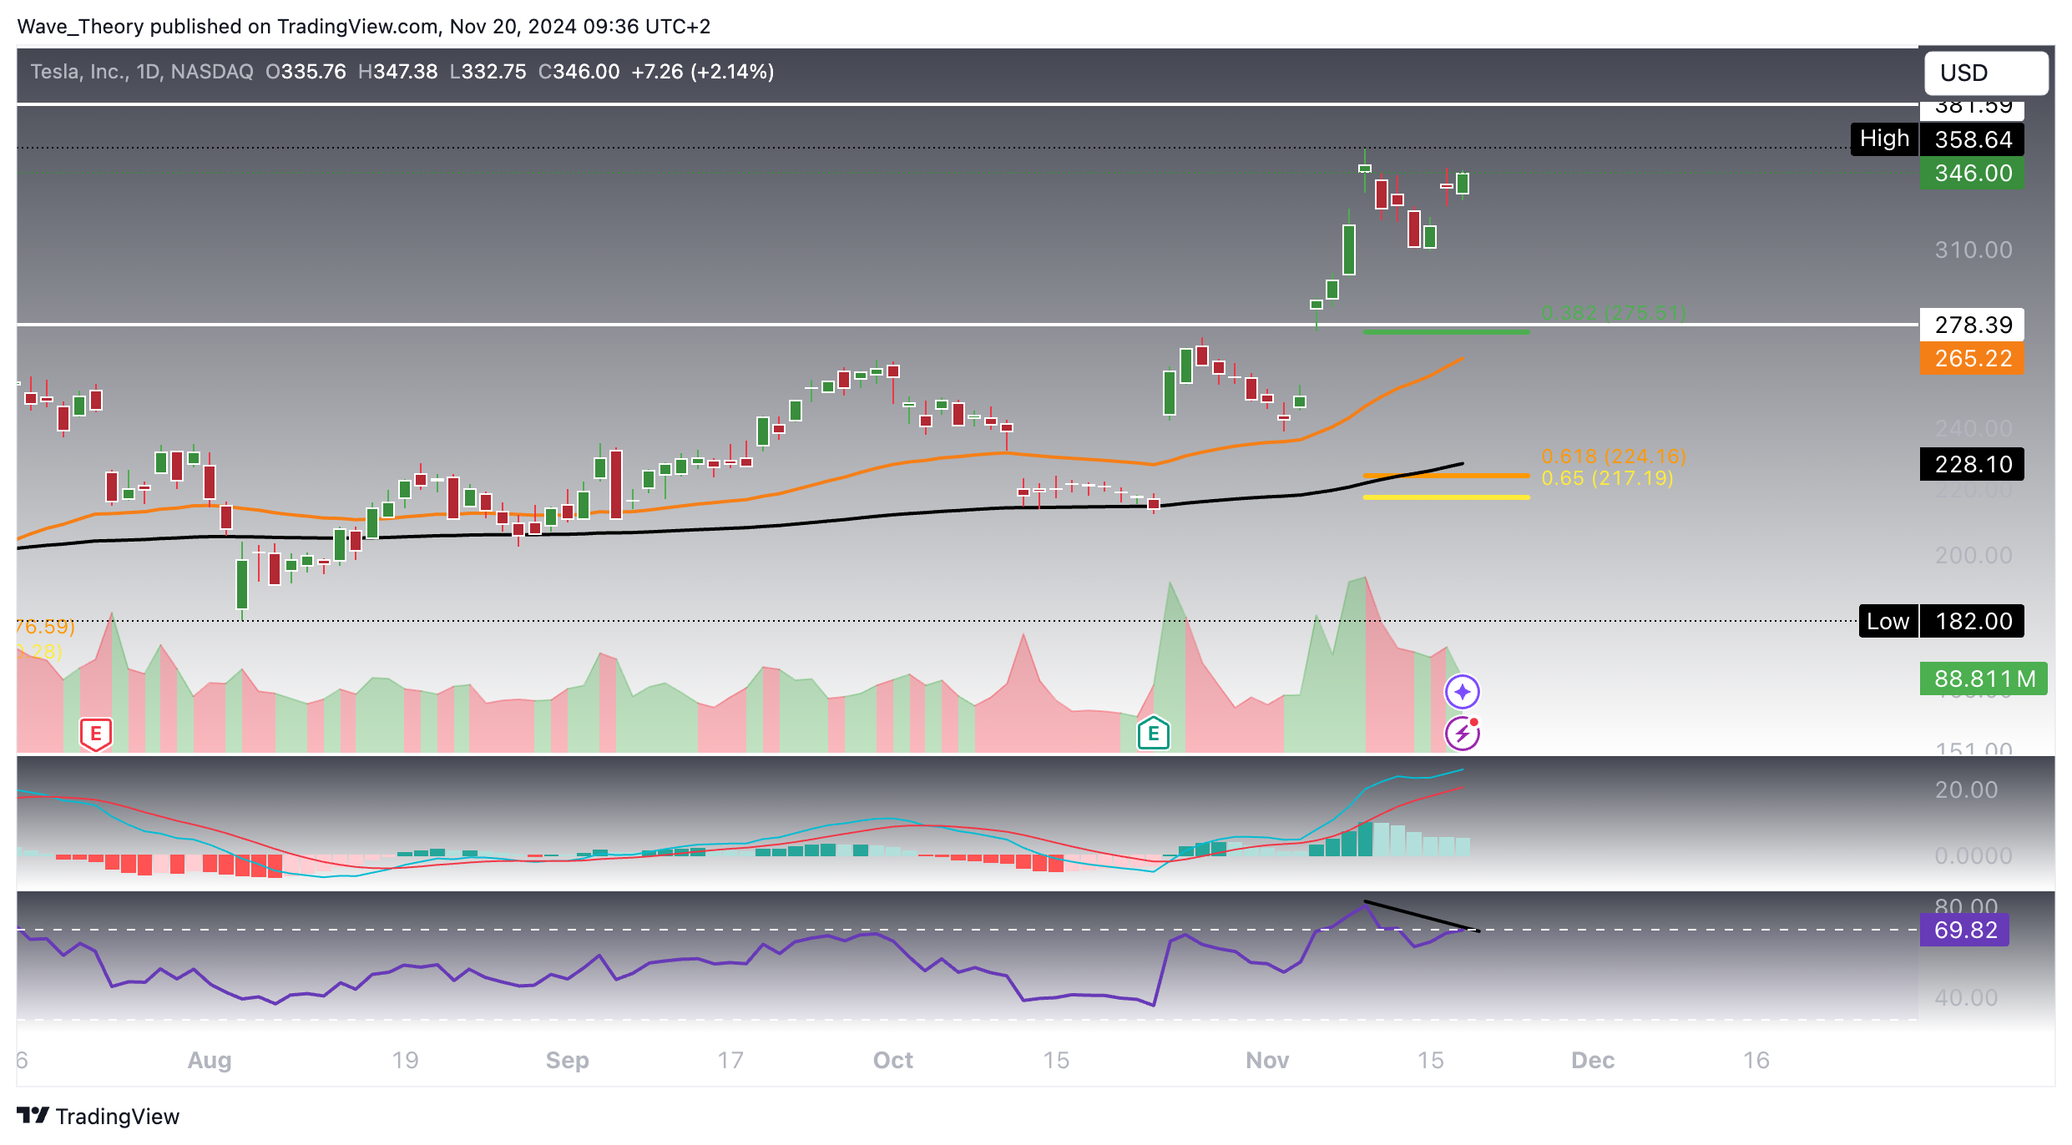Click the orange 265.22 moving average label
The height and width of the screenshot is (1145, 2072).
point(1972,359)
